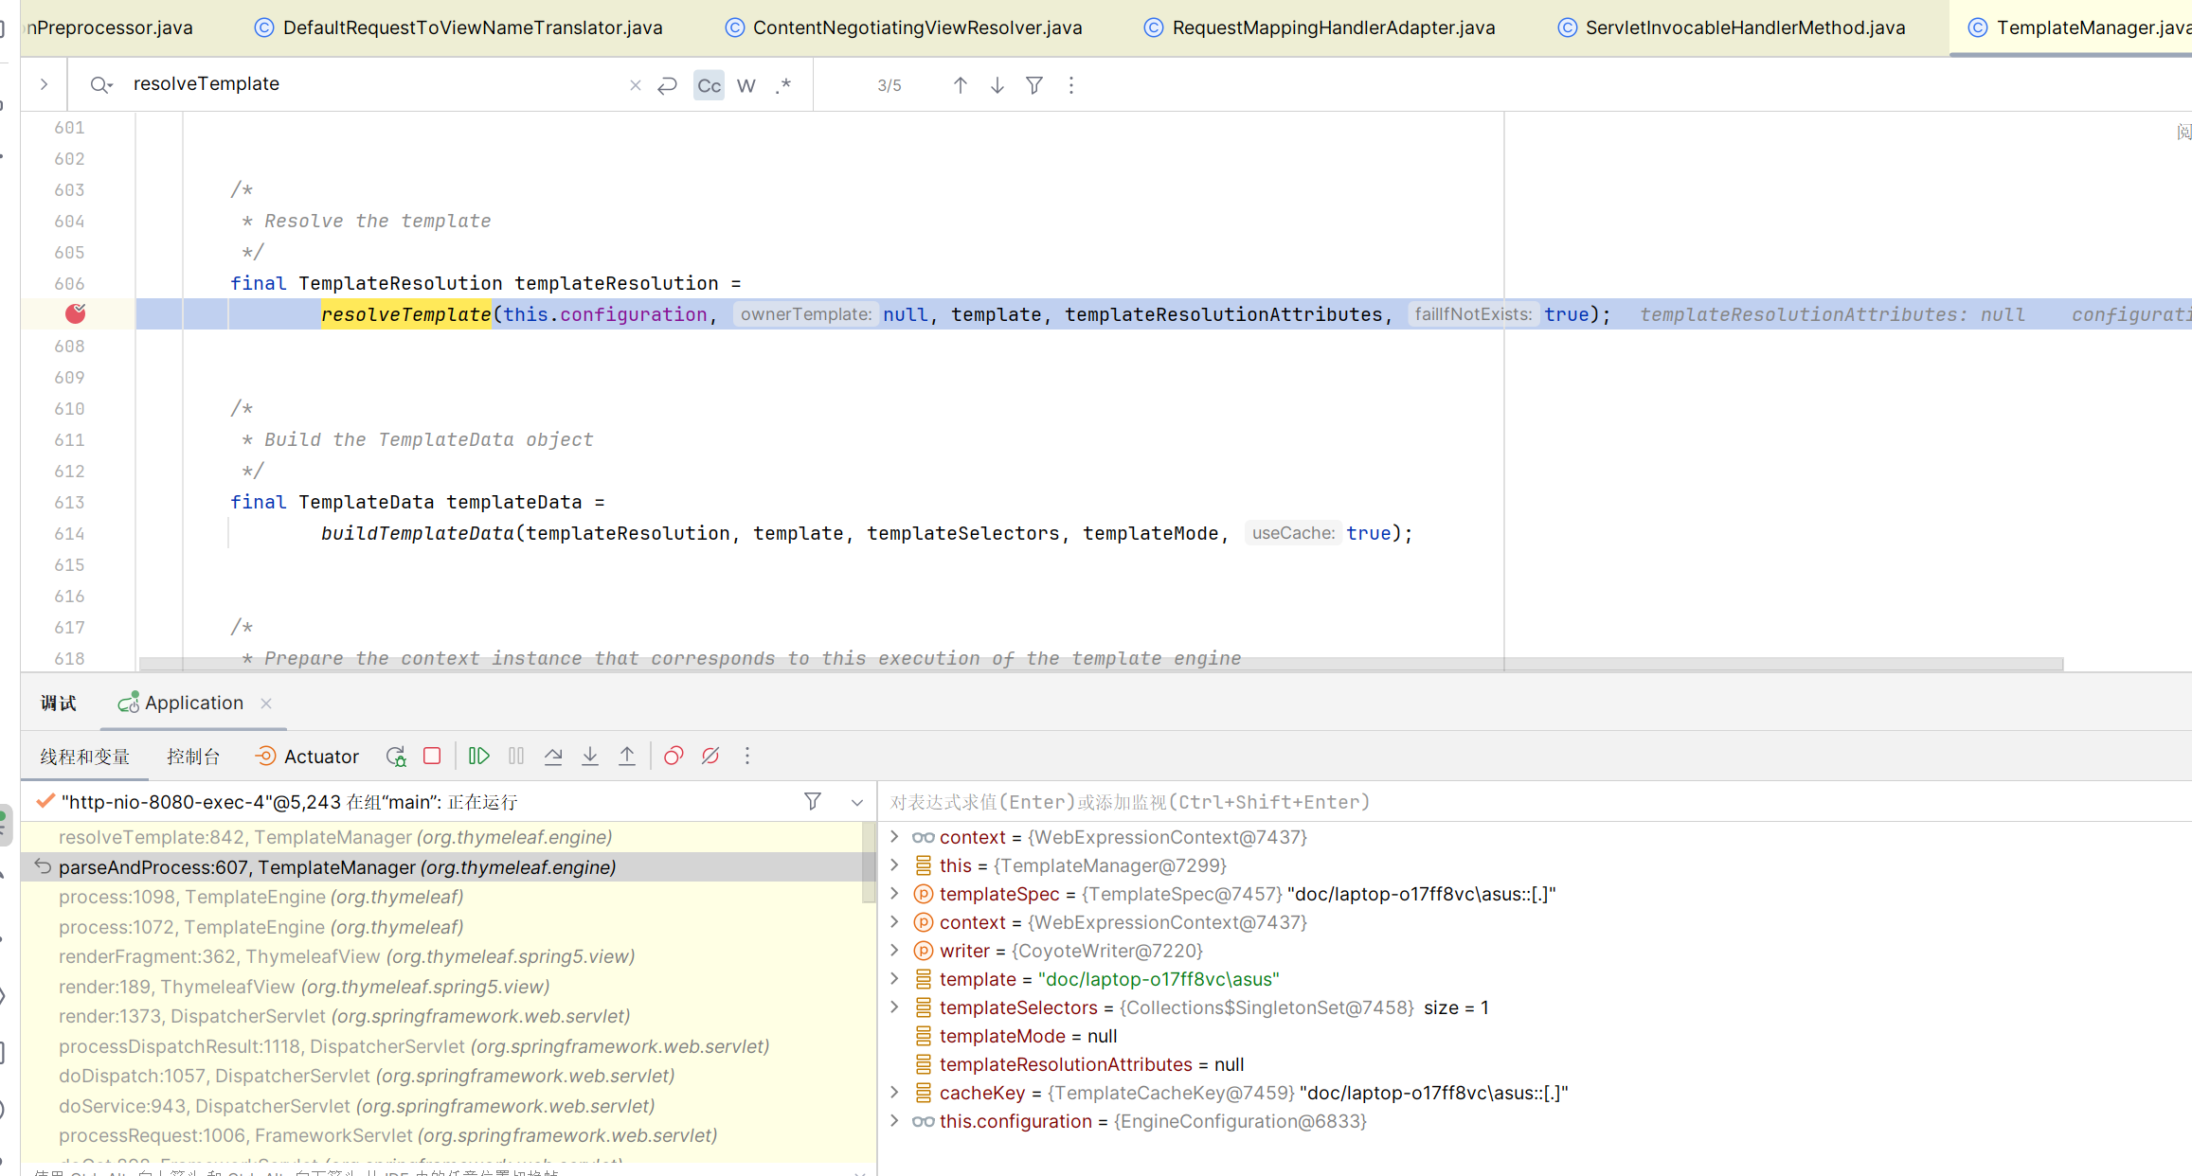This screenshot has width=2192, height=1176.
Task: Switch to ServletInvocableHandlerMethod.java tab
Action: click(1732, 27)
